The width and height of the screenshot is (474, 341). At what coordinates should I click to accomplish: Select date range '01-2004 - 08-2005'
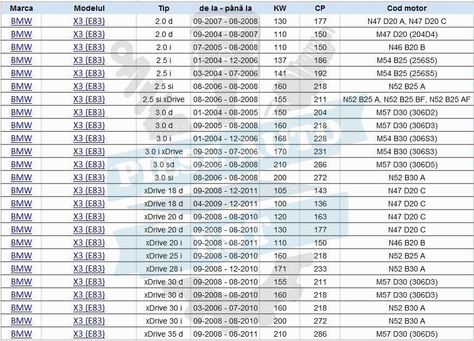pyautogui.click(x=225, y=112)
